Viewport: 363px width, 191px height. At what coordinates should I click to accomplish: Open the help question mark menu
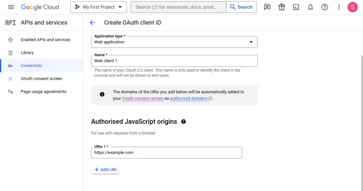tap(325, 7)
